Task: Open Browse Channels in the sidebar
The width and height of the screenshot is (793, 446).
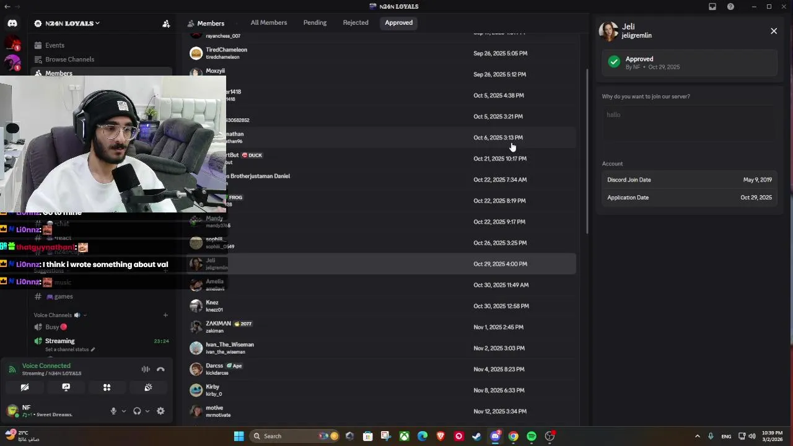Action: click(x=69, y=59)
